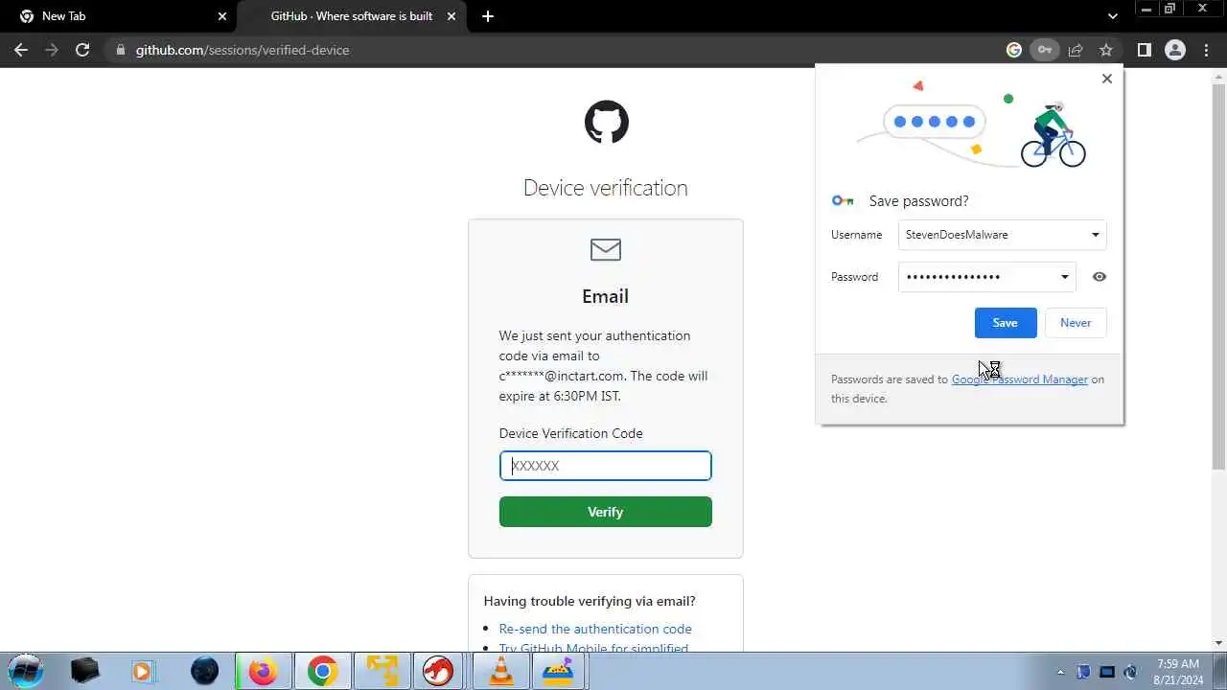Close the New Tab tab
Image resolution: width=1227 pixels, height=690 pixels.
click(x=222, y=16)
